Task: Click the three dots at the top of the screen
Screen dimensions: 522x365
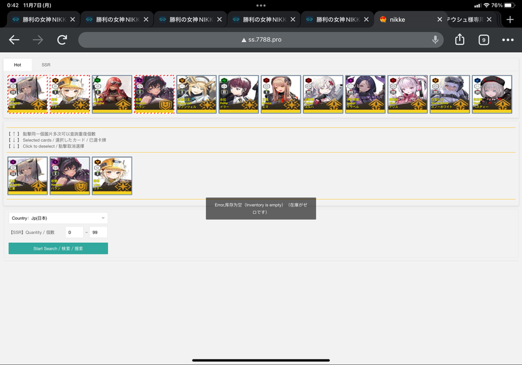Action: point(261,5)
